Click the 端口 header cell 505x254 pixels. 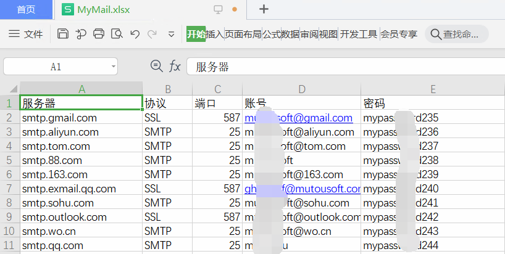coord(217,103)
